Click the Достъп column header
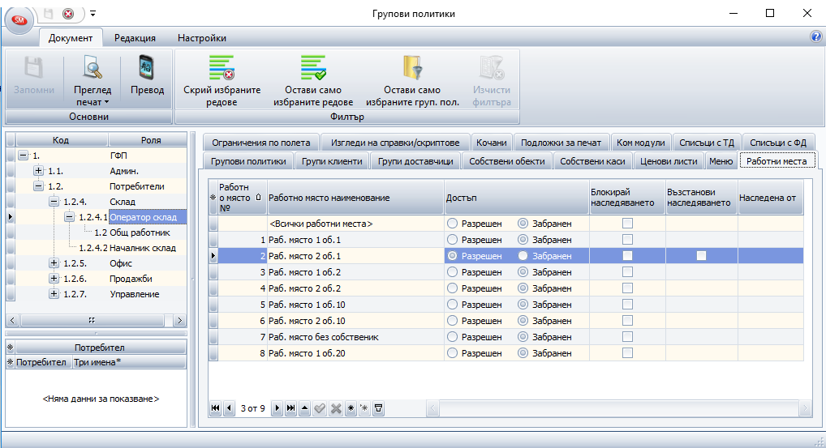Viewport: 826px width, 448px height. (x=516, y=198)
